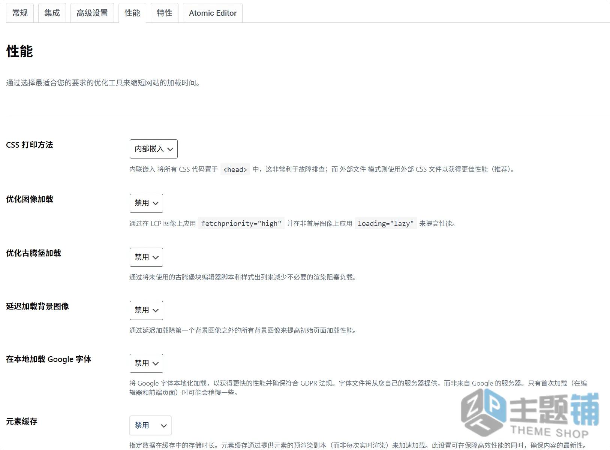Click the 背景图像 lazy-load description text
610x450 pixels.
(243, 330)
